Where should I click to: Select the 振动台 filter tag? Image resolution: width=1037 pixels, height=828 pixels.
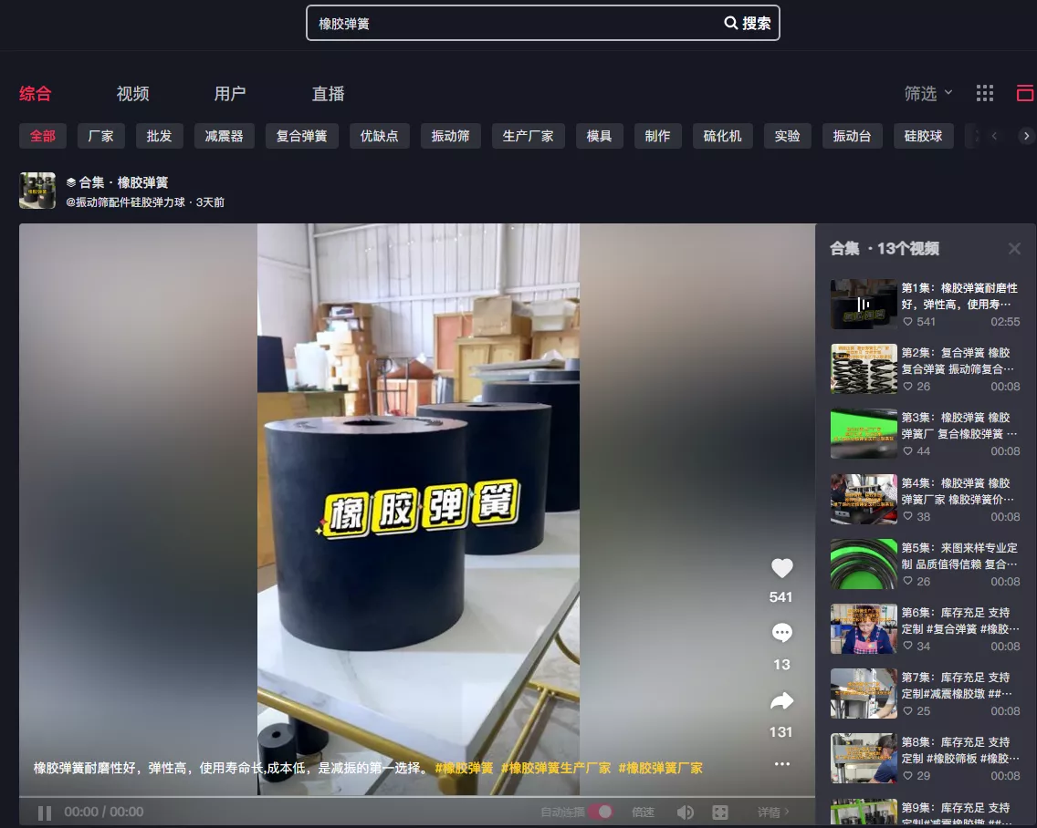[852, 136]
